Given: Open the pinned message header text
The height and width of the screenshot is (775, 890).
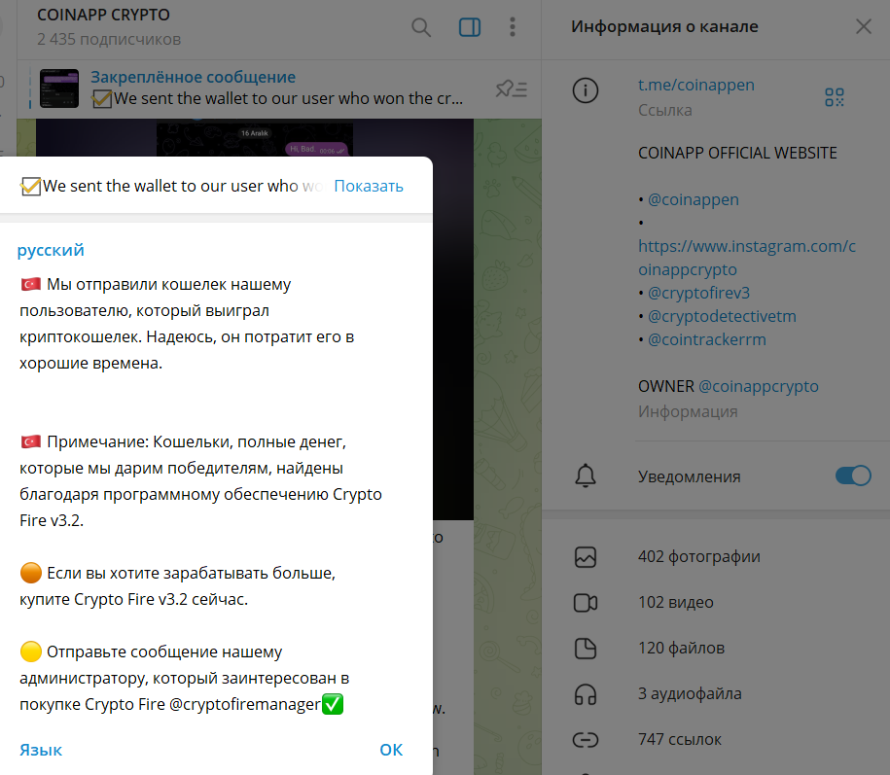Looking at the screenshot, I should click(193, 77).
